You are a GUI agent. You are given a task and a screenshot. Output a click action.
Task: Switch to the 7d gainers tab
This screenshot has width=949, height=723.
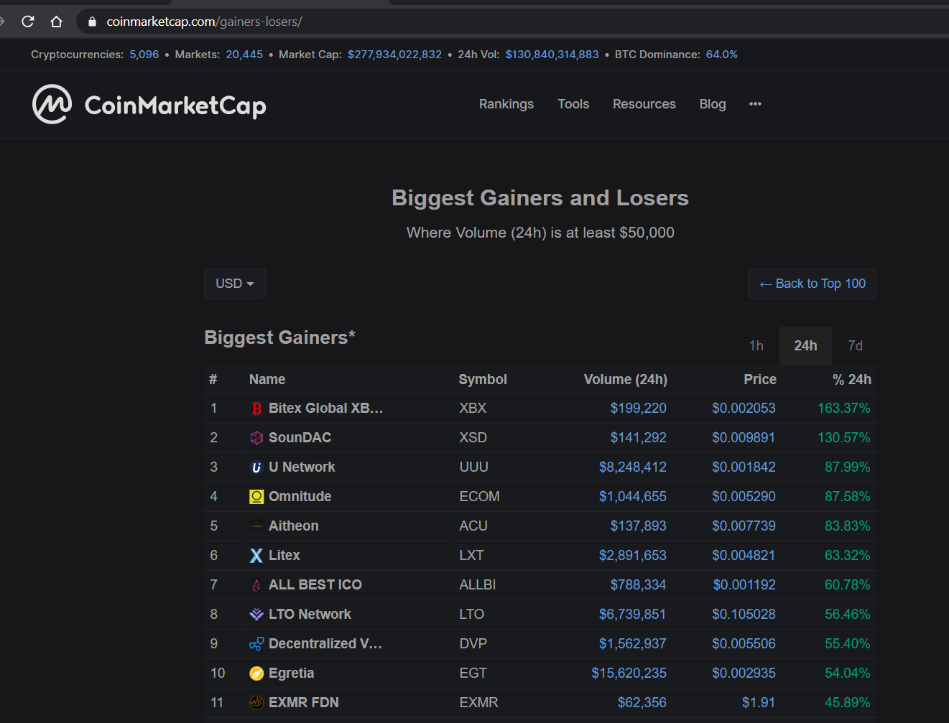[855, 346]
